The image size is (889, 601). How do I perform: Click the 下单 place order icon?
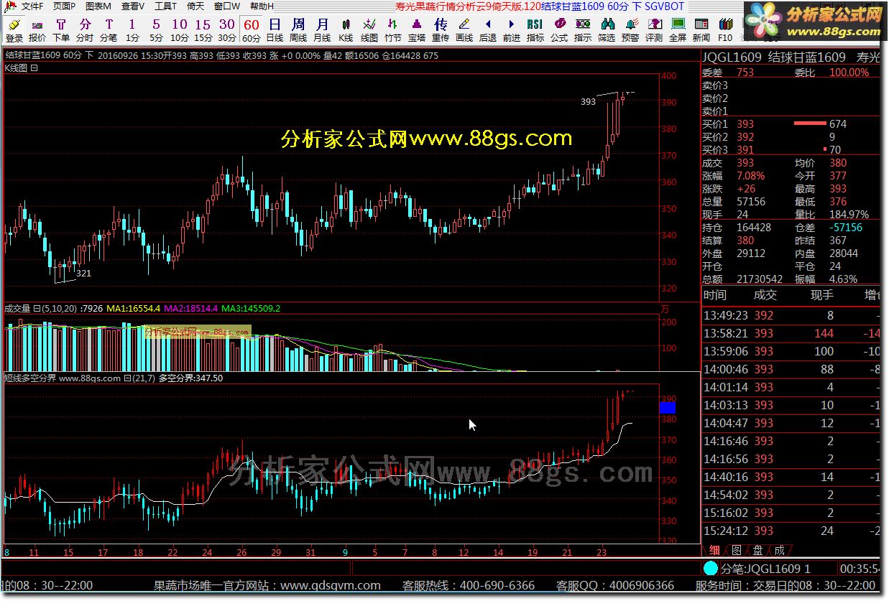pos(61,30)
